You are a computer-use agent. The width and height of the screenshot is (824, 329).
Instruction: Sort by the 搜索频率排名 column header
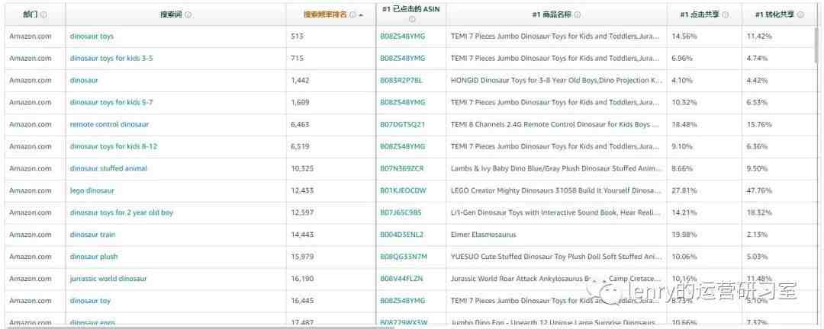[326, 14]
